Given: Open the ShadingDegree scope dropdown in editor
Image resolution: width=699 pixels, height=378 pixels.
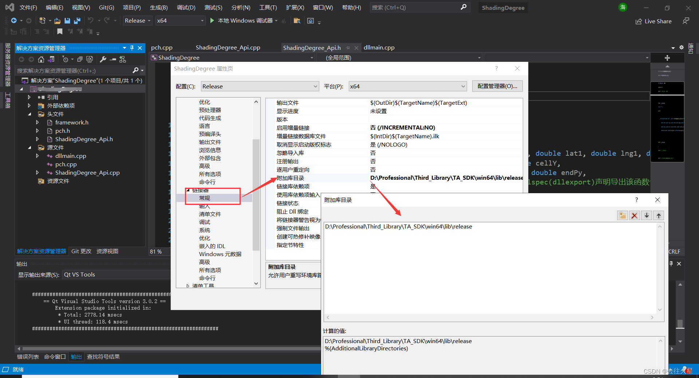Looking at the screenshot, I should tap(232, 57).
